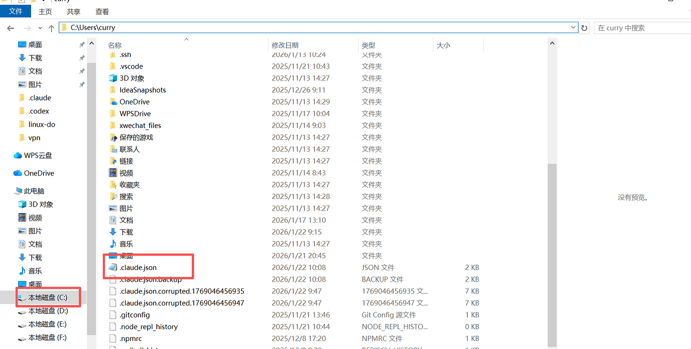Viewport: 691px width, 349px height.
Task: Select the OneDrive cloud icon in sidebar
Action: coord(18,173)
